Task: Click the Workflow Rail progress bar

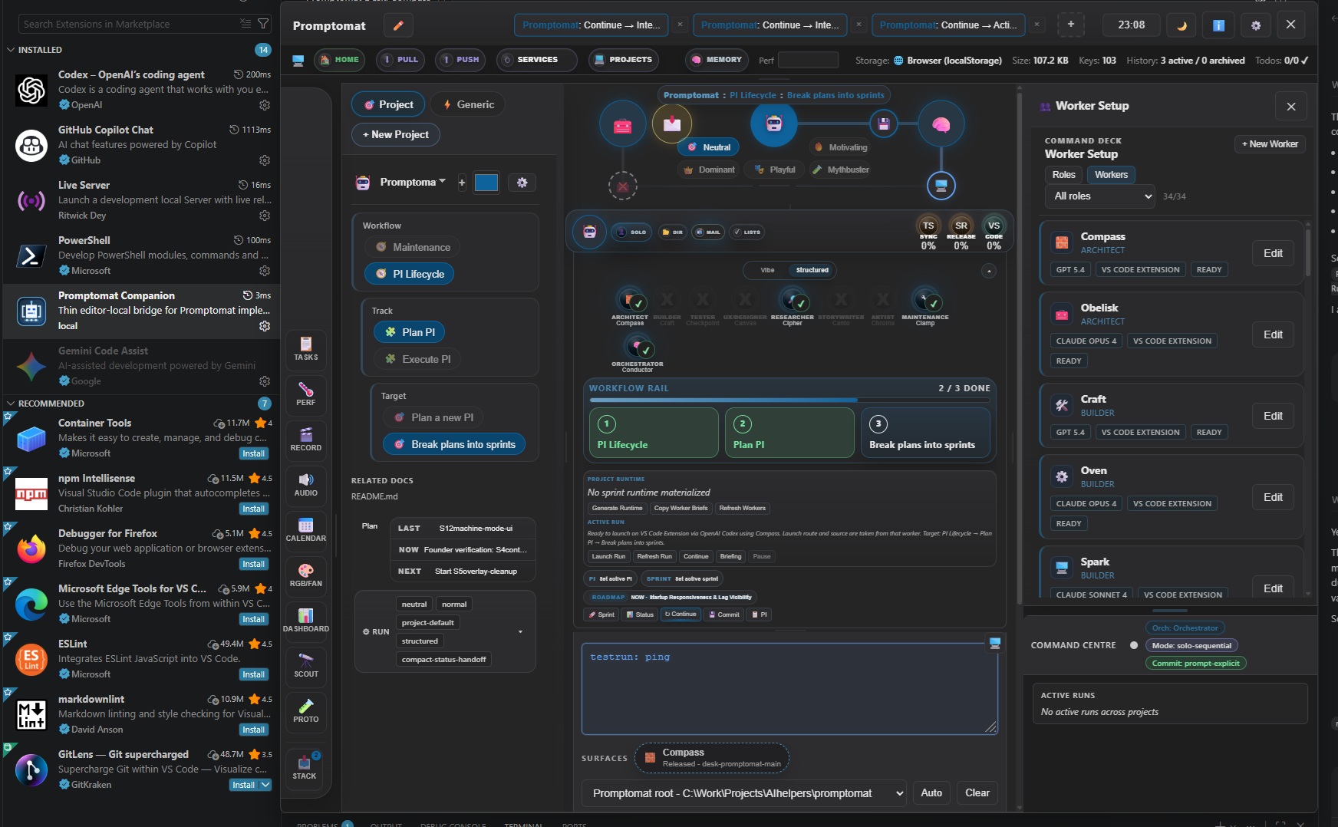Action: coord(789,400)
